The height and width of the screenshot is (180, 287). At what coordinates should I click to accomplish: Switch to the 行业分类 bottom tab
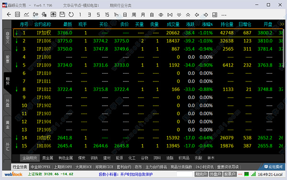20,167
